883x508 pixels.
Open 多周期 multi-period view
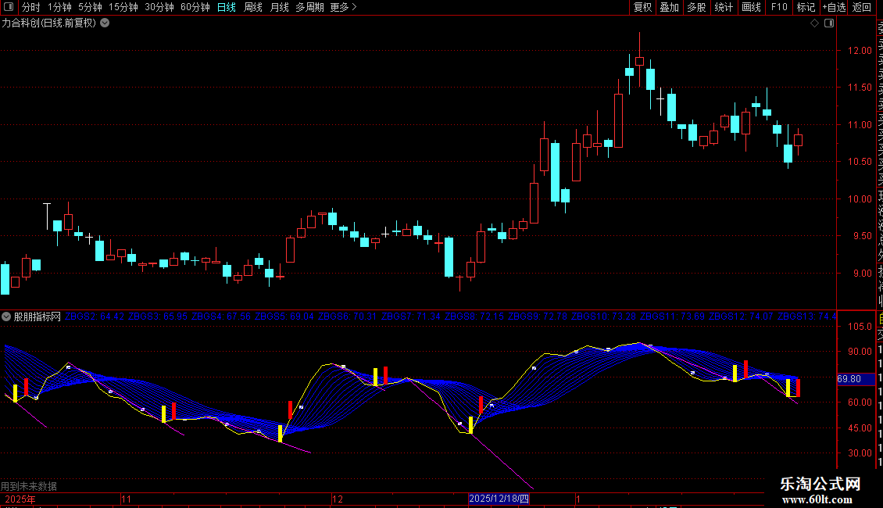[x=309, y=7]
